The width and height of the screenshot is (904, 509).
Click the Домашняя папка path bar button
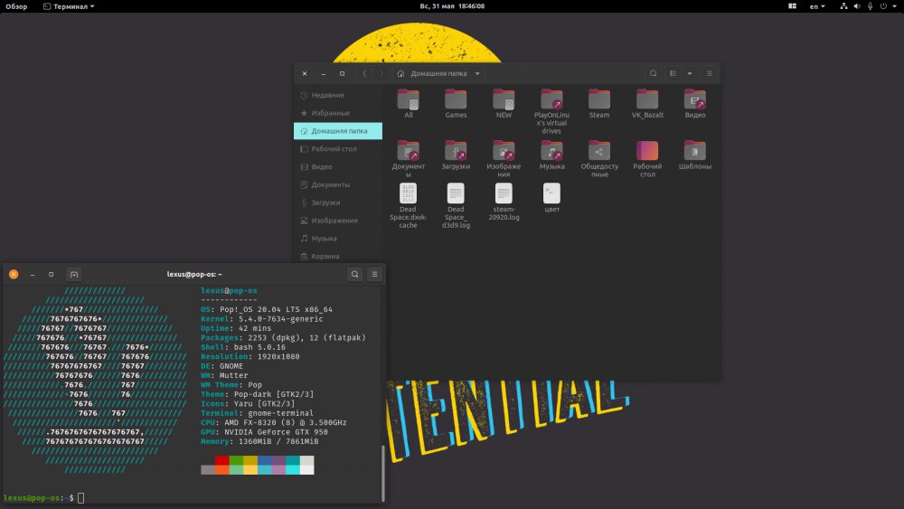[x=438, y=73]
